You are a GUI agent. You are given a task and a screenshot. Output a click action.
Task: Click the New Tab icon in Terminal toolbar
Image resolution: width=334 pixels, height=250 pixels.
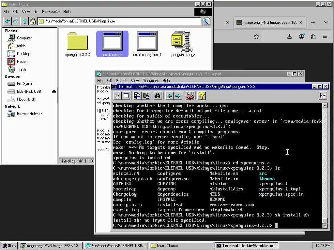point(117,96)
